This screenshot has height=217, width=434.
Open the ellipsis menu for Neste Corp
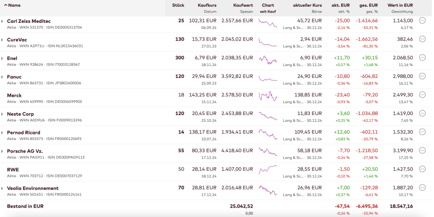[422, 113]
